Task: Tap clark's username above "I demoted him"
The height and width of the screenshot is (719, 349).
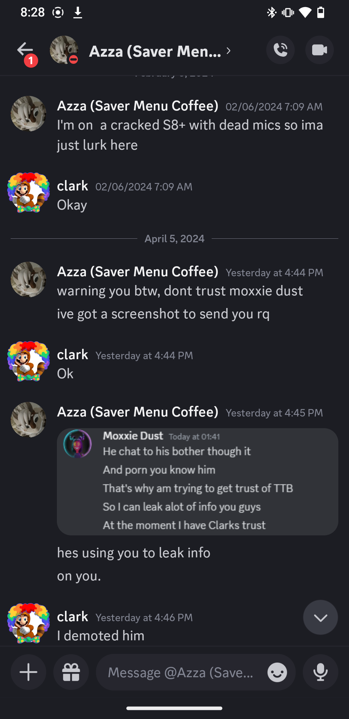Action: (x=72, y=617)
